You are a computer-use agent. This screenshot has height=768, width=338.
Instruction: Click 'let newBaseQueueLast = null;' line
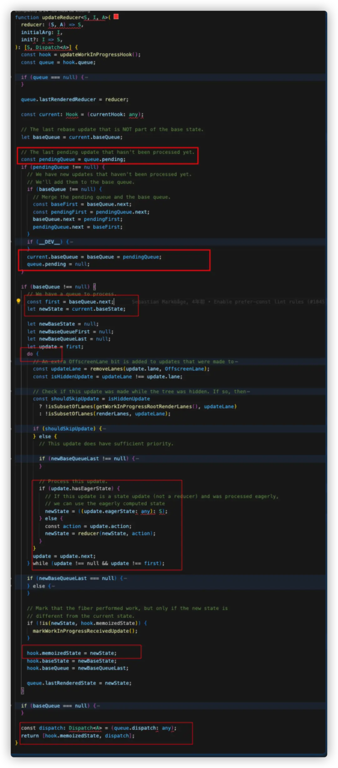[69, 339]
